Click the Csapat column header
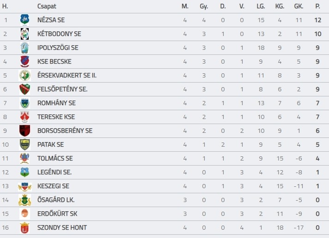The height and width of the screenshot is (238, 329). click(x=47, y=6)
